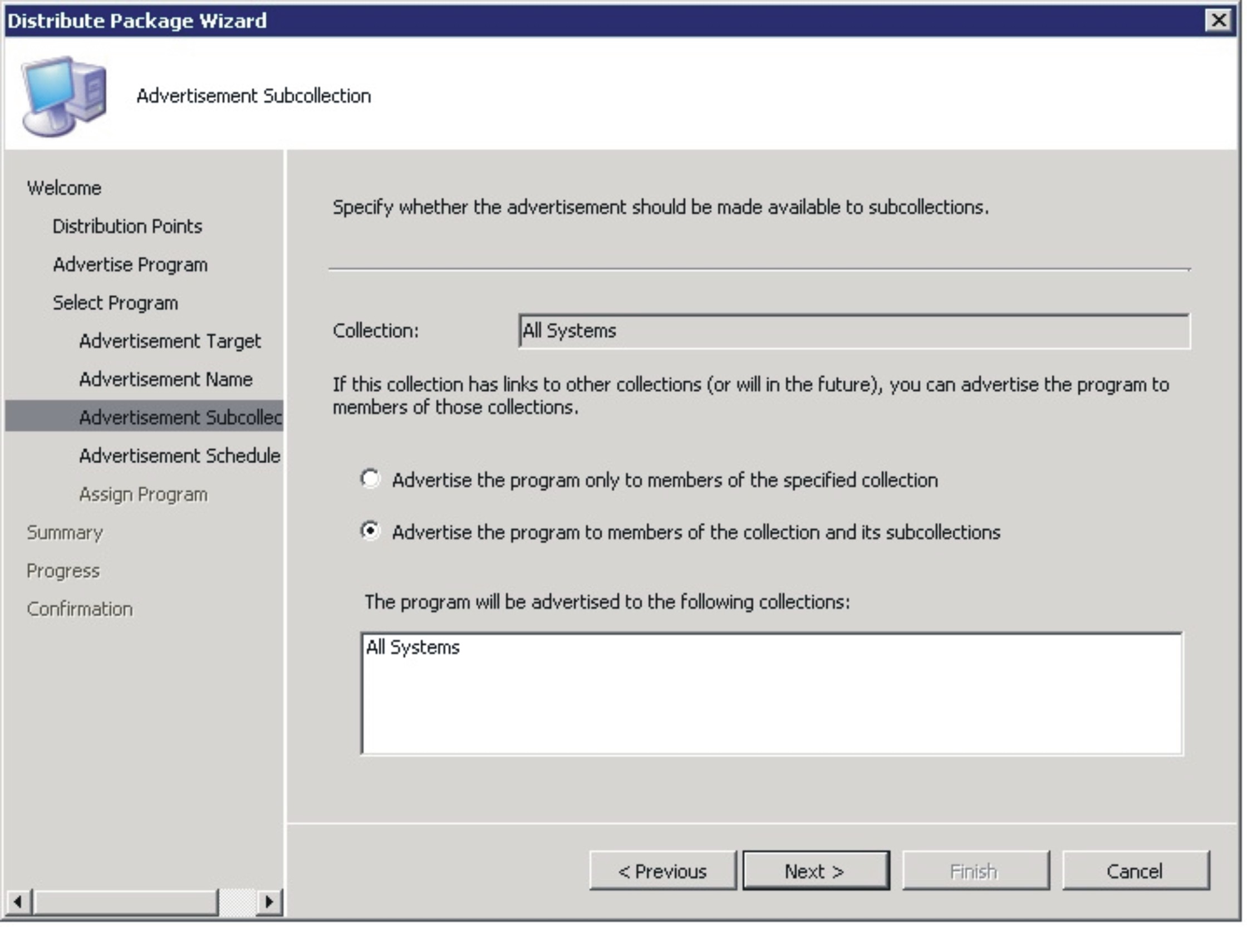Click the Assign Program step
Screen dimensions: 1247x927
tap(143, 494)
